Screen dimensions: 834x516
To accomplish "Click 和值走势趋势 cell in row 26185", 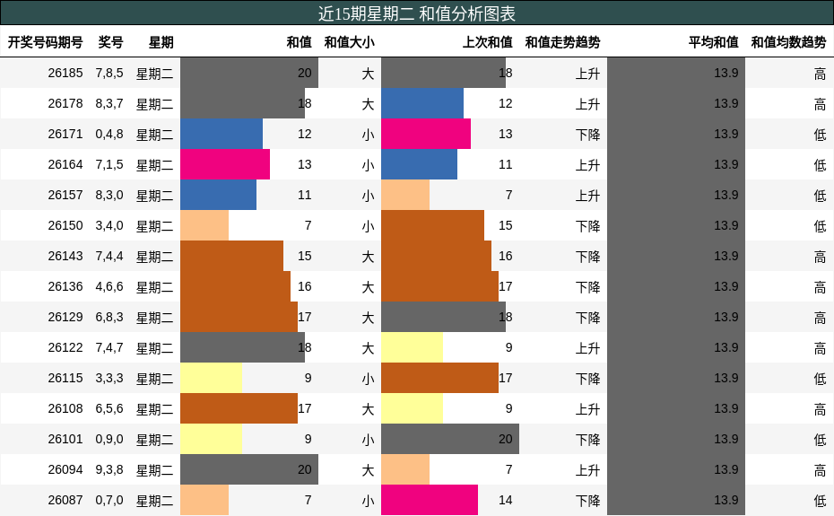I will pos(587,74).
